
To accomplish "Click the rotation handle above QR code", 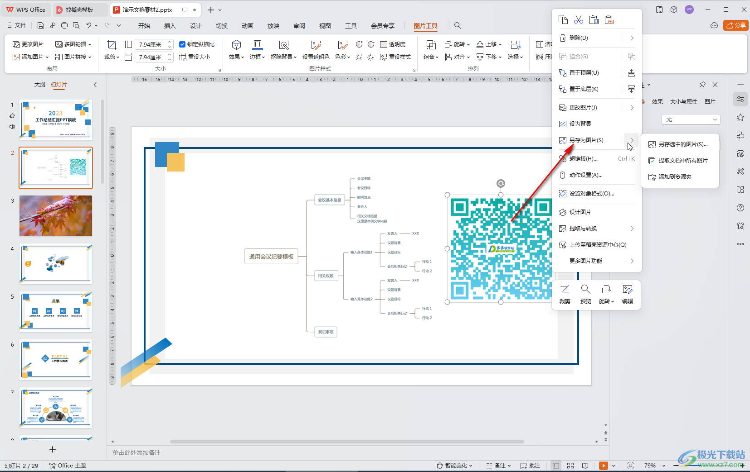I will [x=501, y=183].
